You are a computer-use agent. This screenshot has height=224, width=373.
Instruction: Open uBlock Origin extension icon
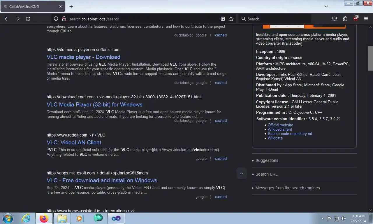pos(356,18)
